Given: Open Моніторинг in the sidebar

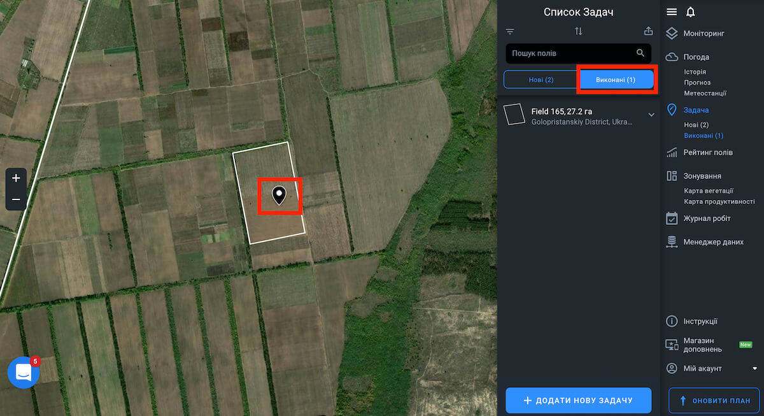Looking at the screenshot, I should pos(704,33).
